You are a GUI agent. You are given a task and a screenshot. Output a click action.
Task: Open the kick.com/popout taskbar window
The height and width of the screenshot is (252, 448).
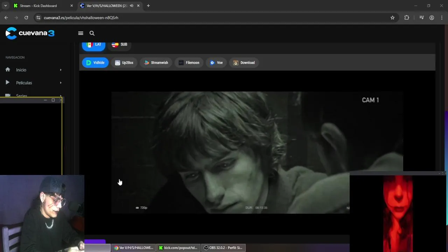(x=178, y=248)
